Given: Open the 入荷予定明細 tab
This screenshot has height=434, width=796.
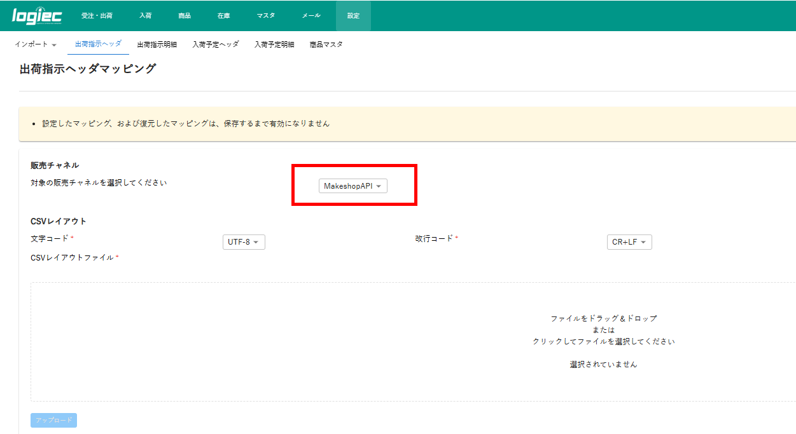Looking at the screenshot, I should pyautogui.click(x=274, y=44).
